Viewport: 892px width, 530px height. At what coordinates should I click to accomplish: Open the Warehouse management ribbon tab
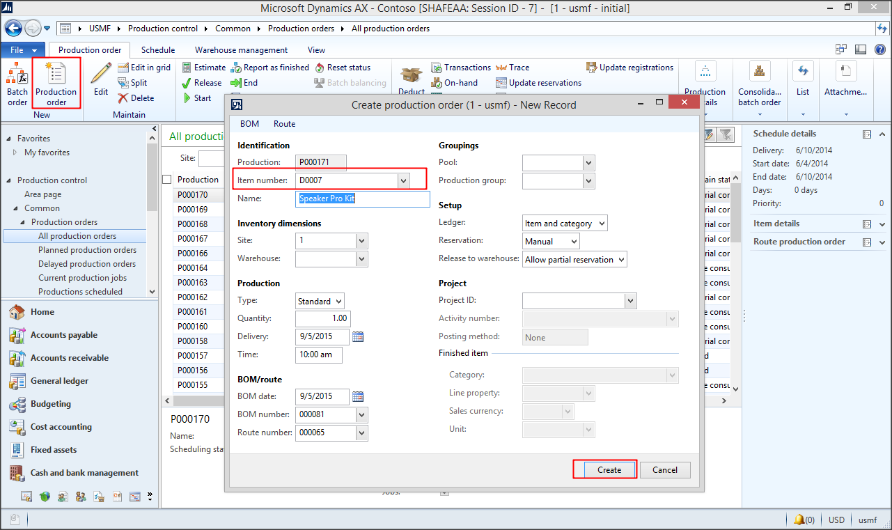coord(240,49)
